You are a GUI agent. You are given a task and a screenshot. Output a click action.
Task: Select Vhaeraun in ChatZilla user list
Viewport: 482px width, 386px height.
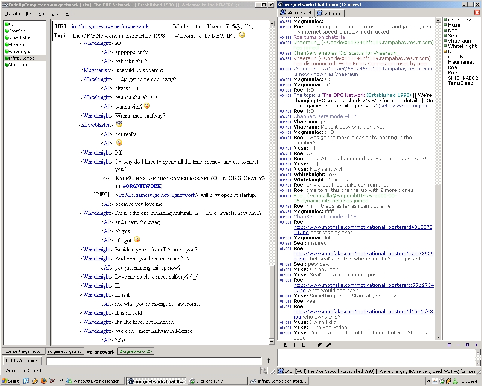tap(24, 44)
